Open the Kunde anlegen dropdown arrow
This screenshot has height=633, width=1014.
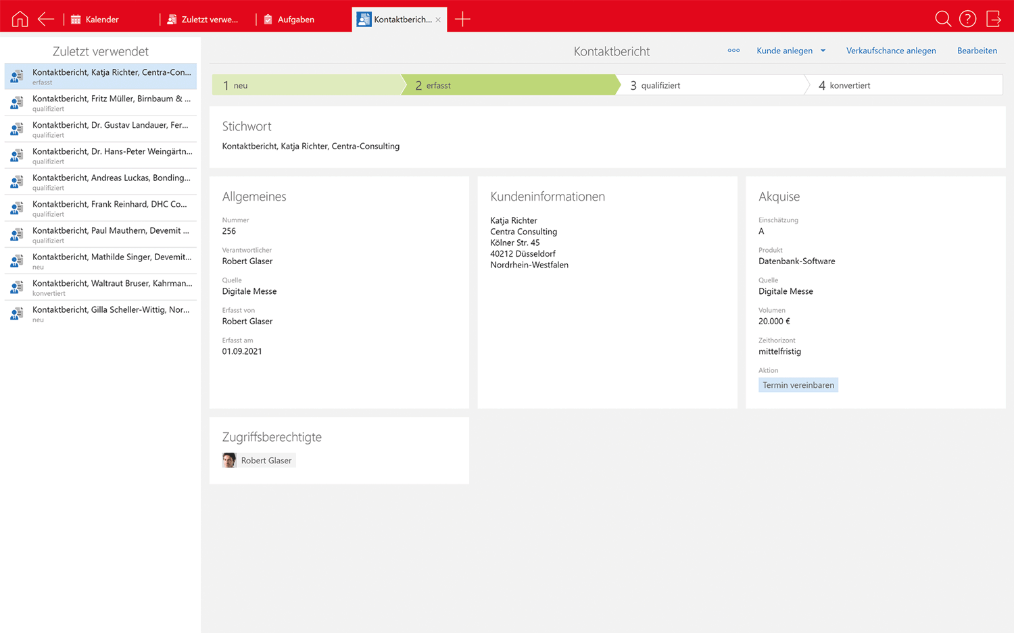tap(823, 51)
